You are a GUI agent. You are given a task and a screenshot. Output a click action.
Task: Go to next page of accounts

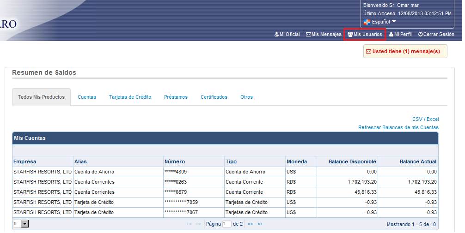(x=251, y=224)
